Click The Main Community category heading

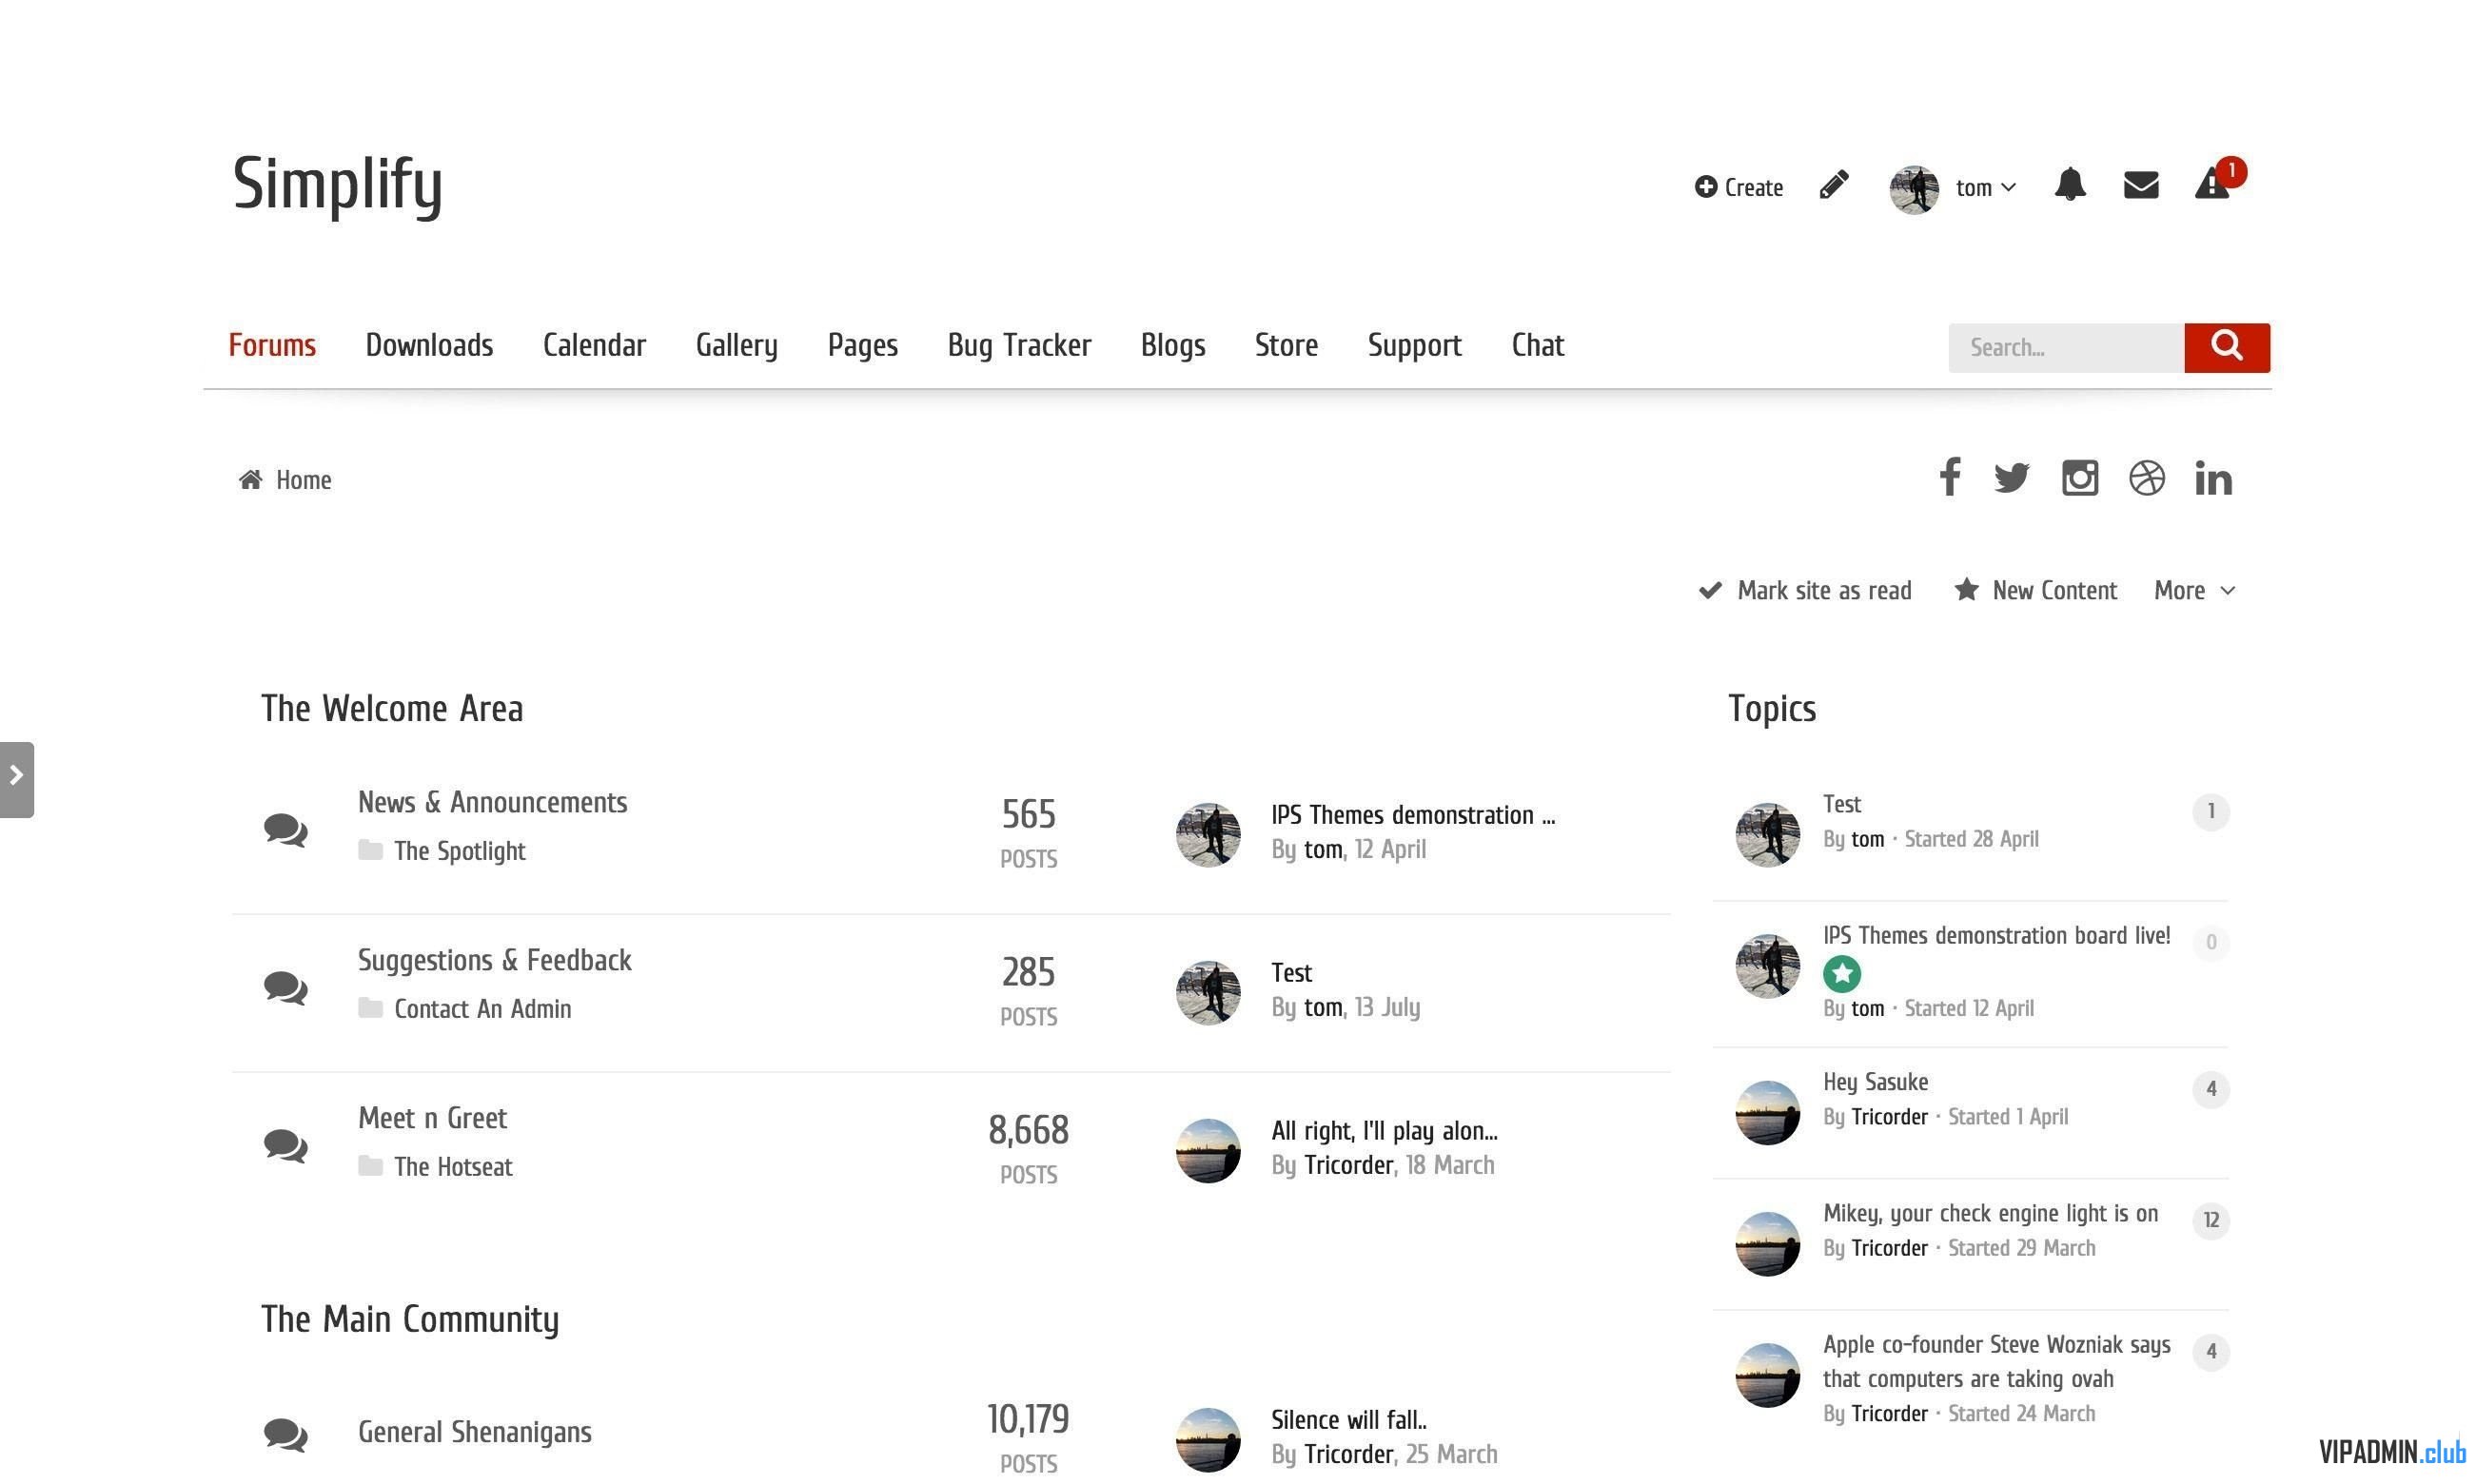[x=409, y=1320]
